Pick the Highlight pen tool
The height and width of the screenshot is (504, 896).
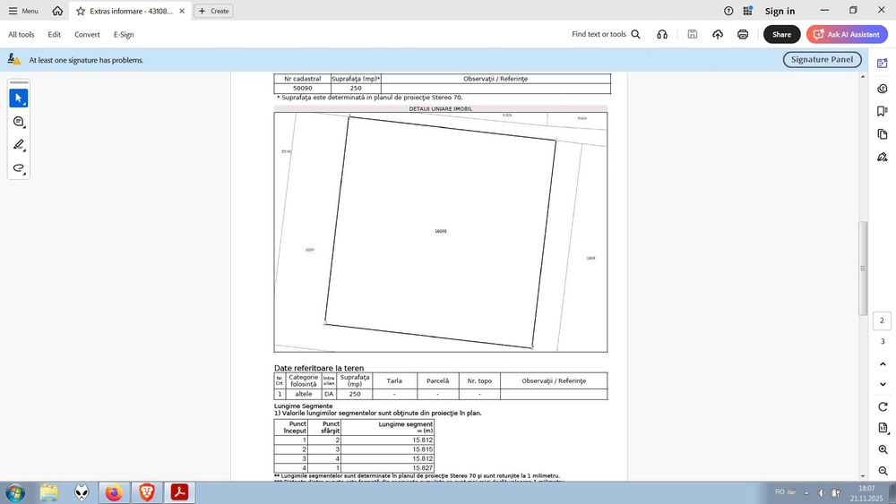pyautogui.click(x=18, y=145)
